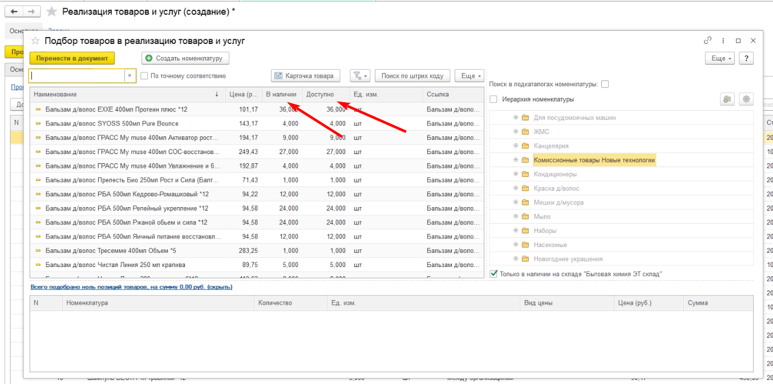Click the selected items summary link (скрыть)
This screenshot has height=384, width=773.
[x=131, y=287]
